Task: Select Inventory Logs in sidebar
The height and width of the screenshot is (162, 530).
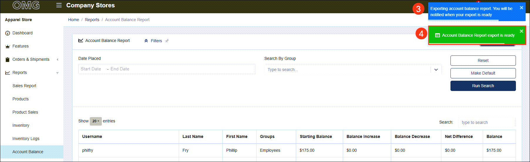Action: click(26, 139)
